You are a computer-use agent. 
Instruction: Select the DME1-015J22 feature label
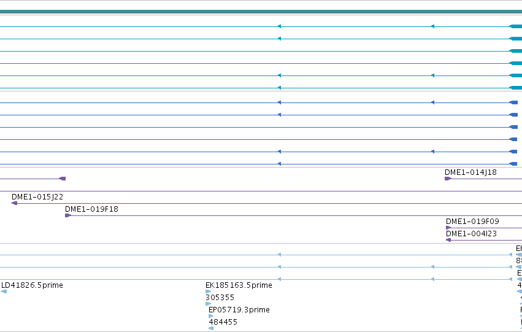[37, 197]
